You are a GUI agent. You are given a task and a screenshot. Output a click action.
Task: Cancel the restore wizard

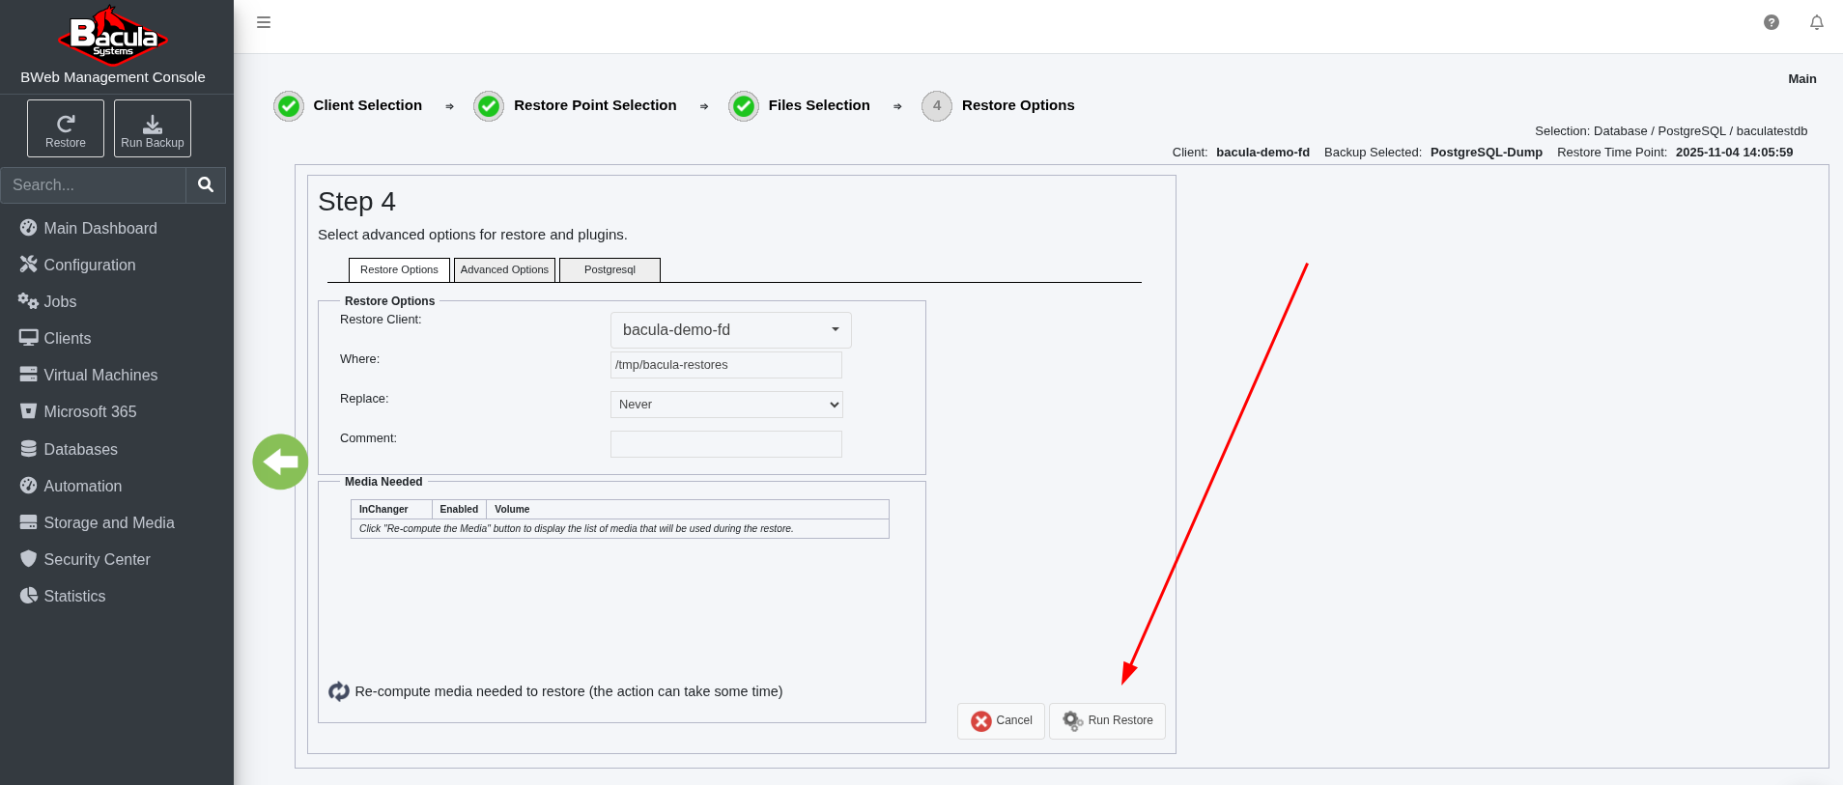1001,721
